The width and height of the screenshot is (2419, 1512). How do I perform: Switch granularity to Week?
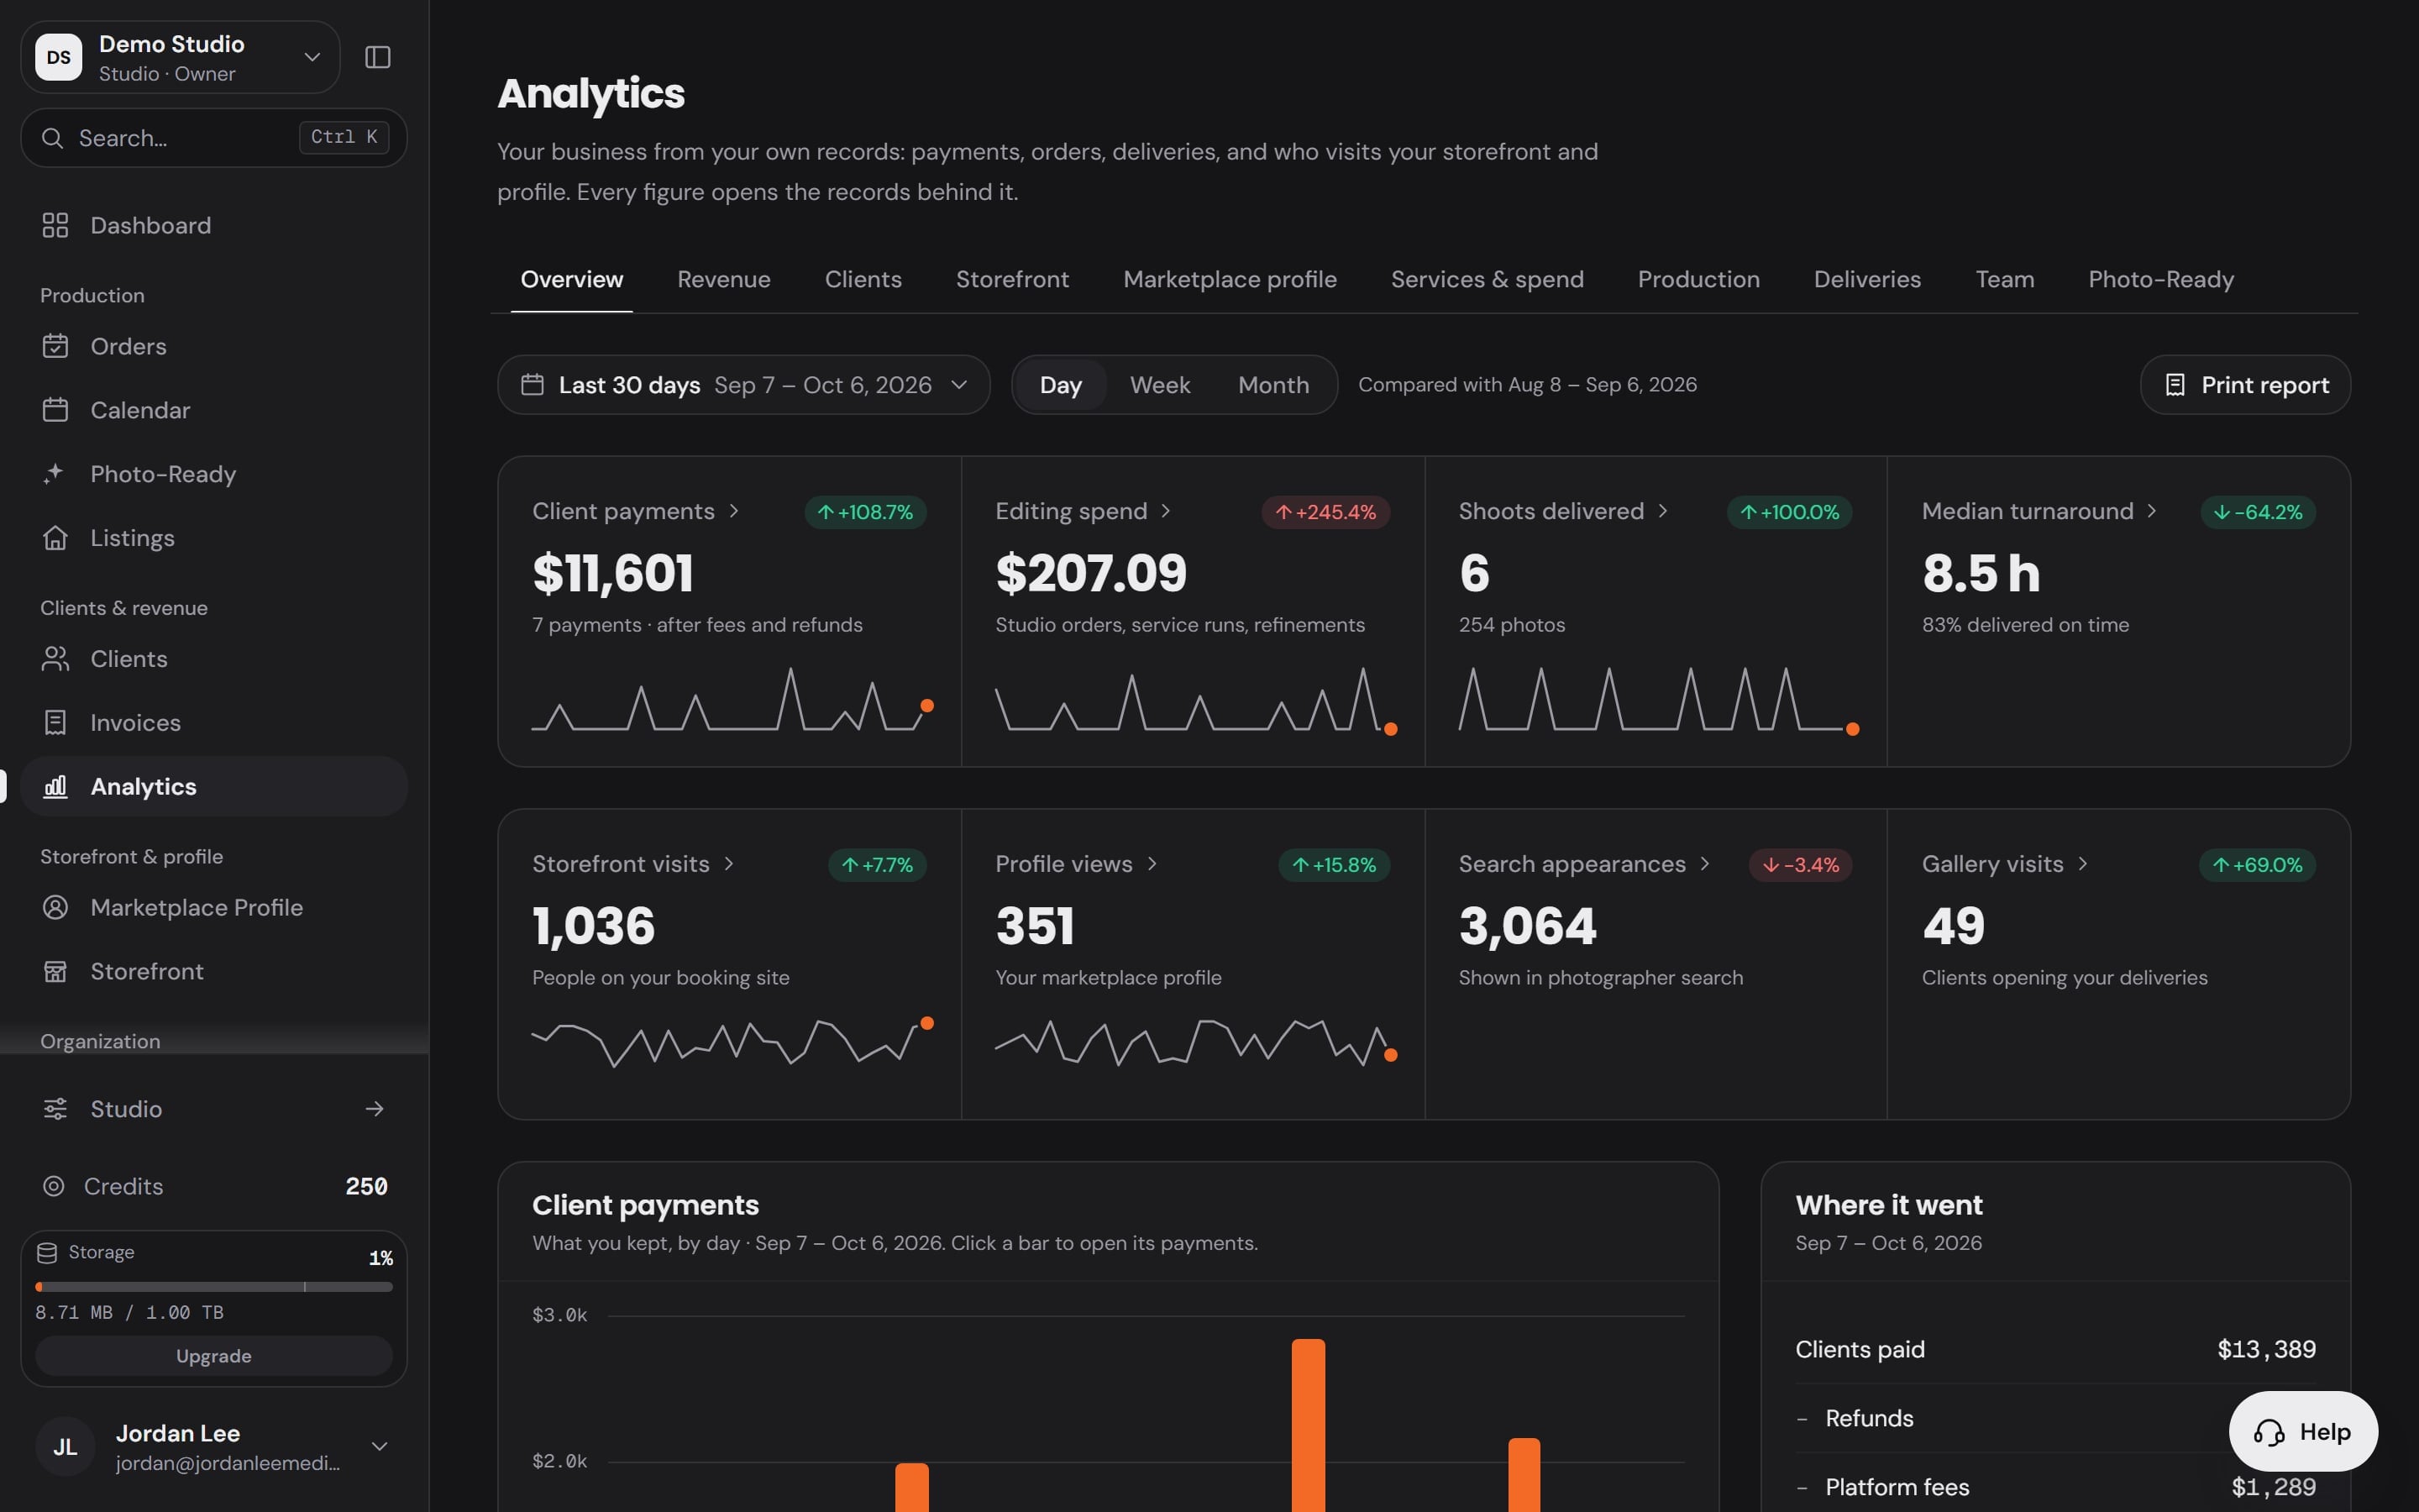1159,385
